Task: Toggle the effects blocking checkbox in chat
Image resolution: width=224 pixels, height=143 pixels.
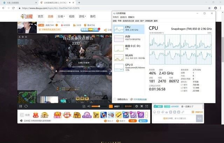Action: tap(193, 112)
